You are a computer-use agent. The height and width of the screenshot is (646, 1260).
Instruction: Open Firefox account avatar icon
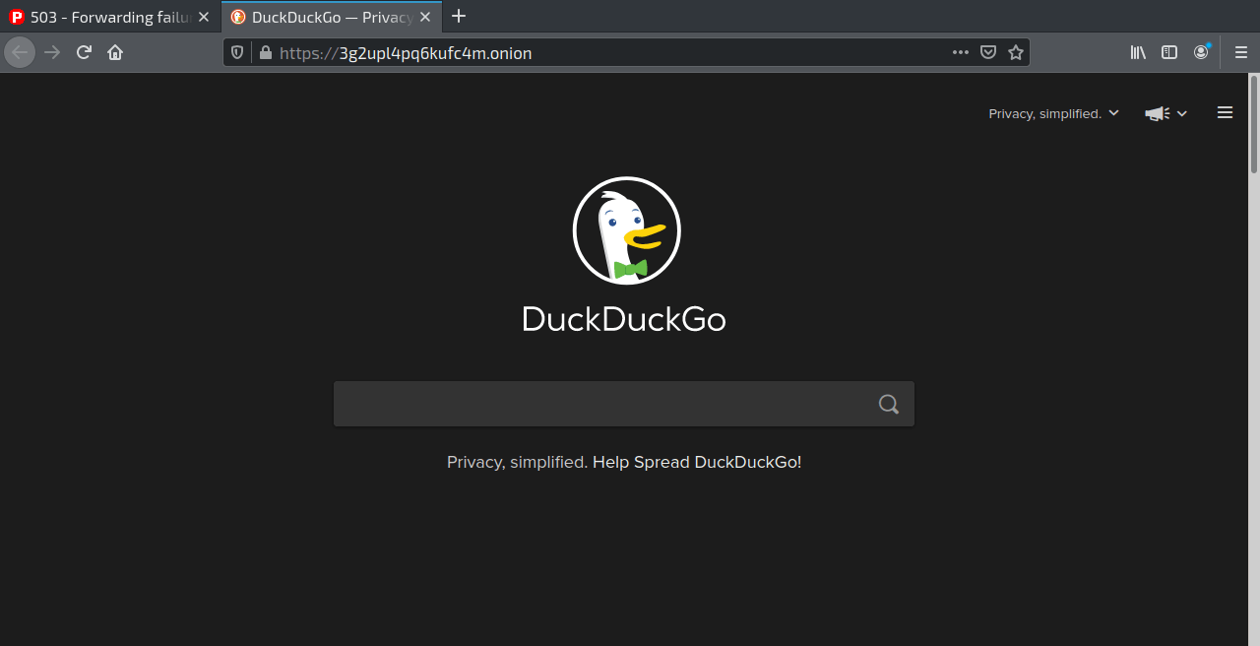(1201, 52)
